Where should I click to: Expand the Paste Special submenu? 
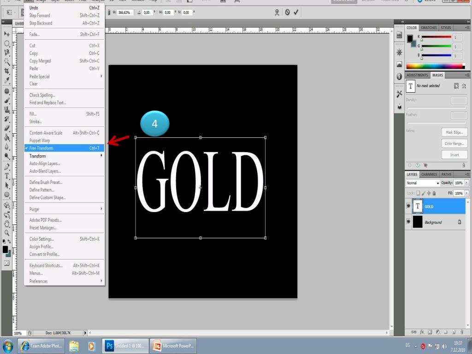click(65, 77)
